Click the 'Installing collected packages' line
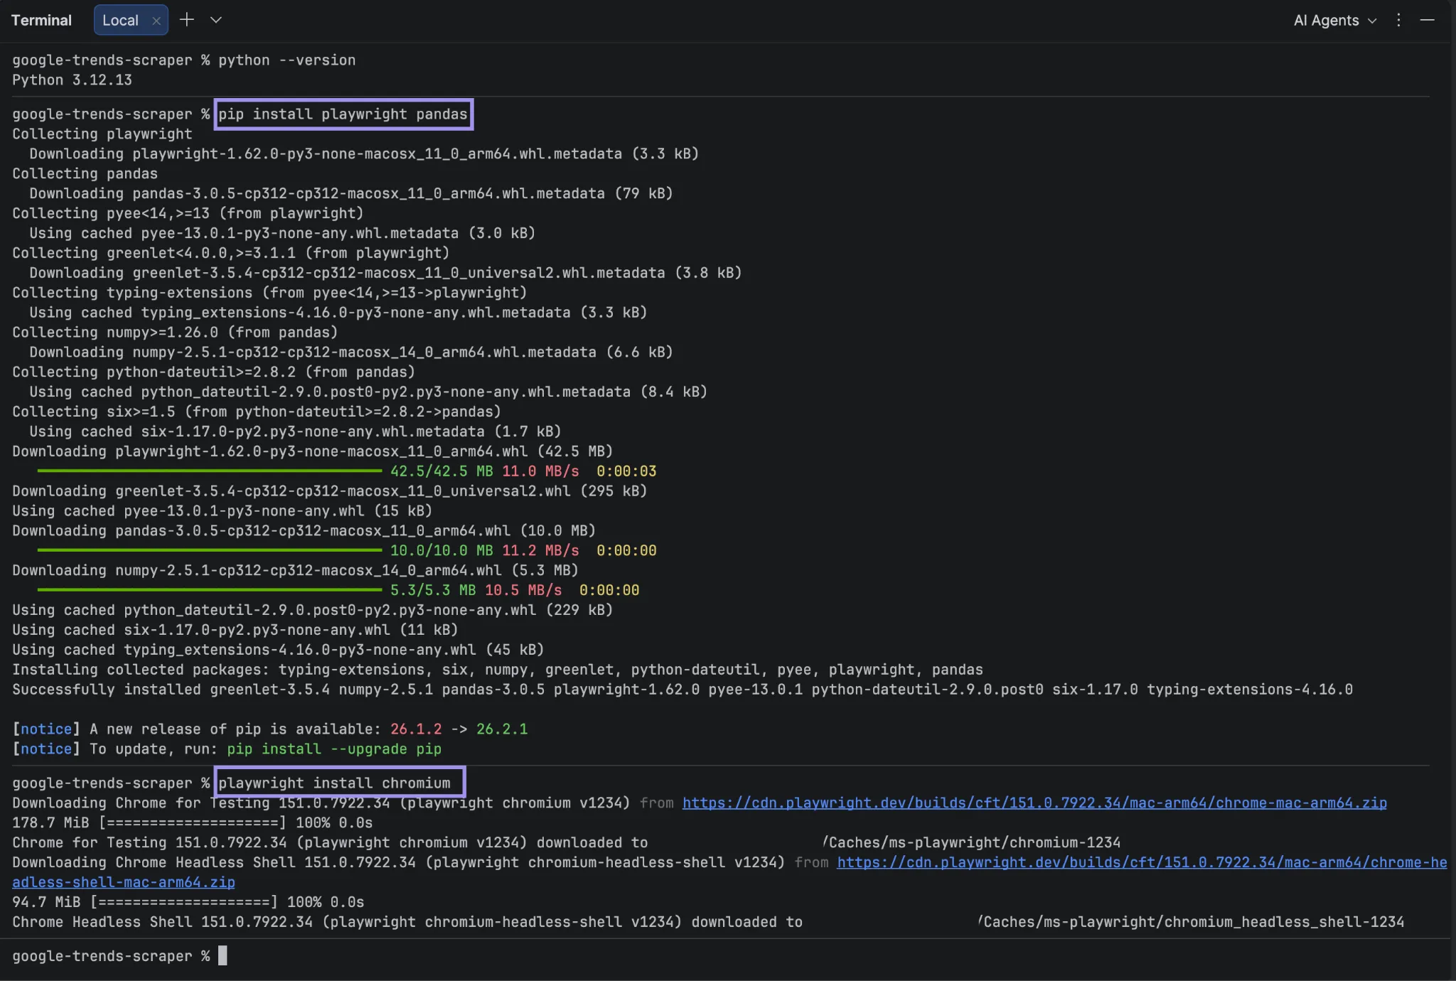Image resolution: width=1456 pixels, height=981 pixels. point(498,670)
